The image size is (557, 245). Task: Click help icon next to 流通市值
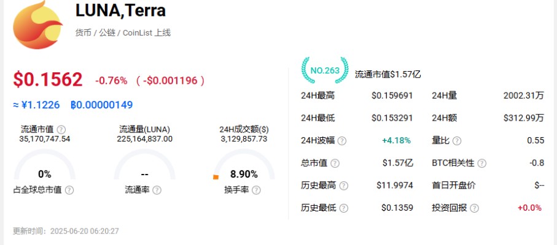click(61, 130)
